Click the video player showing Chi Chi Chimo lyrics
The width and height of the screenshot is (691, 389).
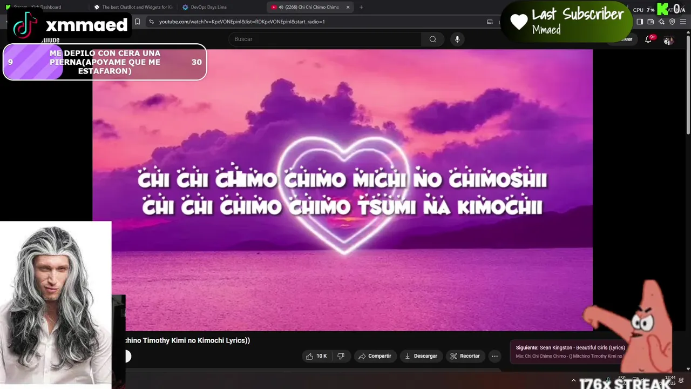tap(342, 190)
